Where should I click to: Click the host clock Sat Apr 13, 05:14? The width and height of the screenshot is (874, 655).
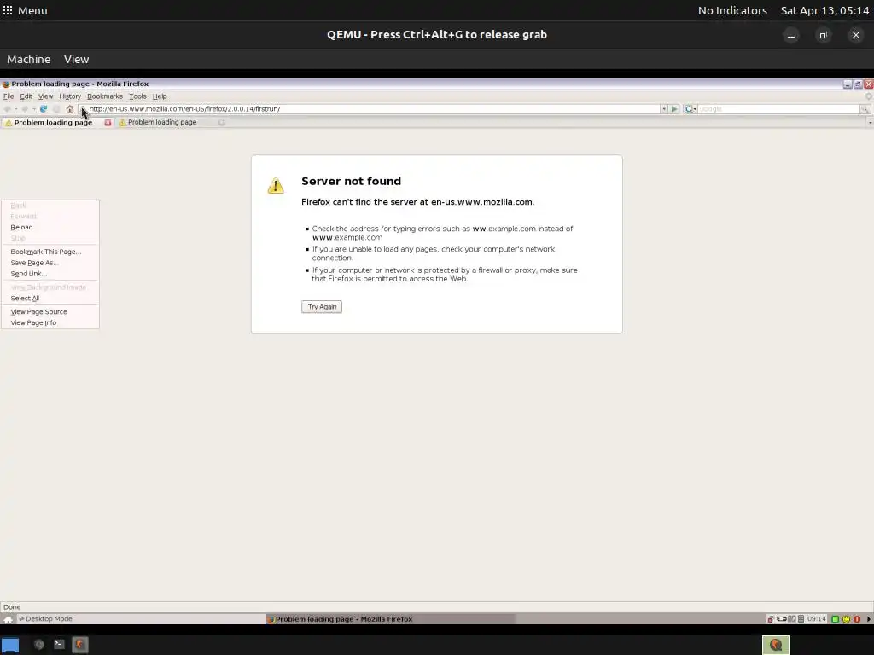(824, 10)
